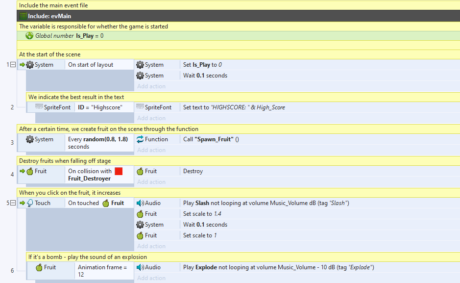Click Add action under event 5
Image resolution: width=460 pixels, height=283 pixels.
(151, 246)
